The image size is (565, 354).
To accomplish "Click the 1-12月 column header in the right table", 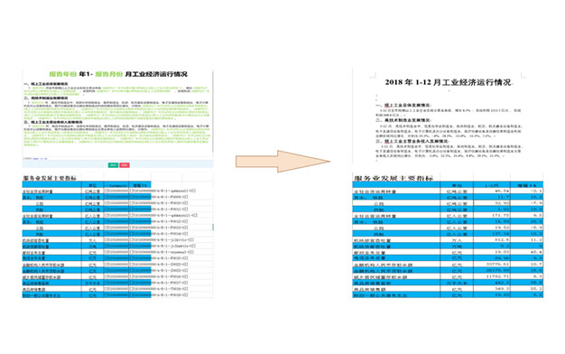I will pyautogui.click(x=492, y=185).
